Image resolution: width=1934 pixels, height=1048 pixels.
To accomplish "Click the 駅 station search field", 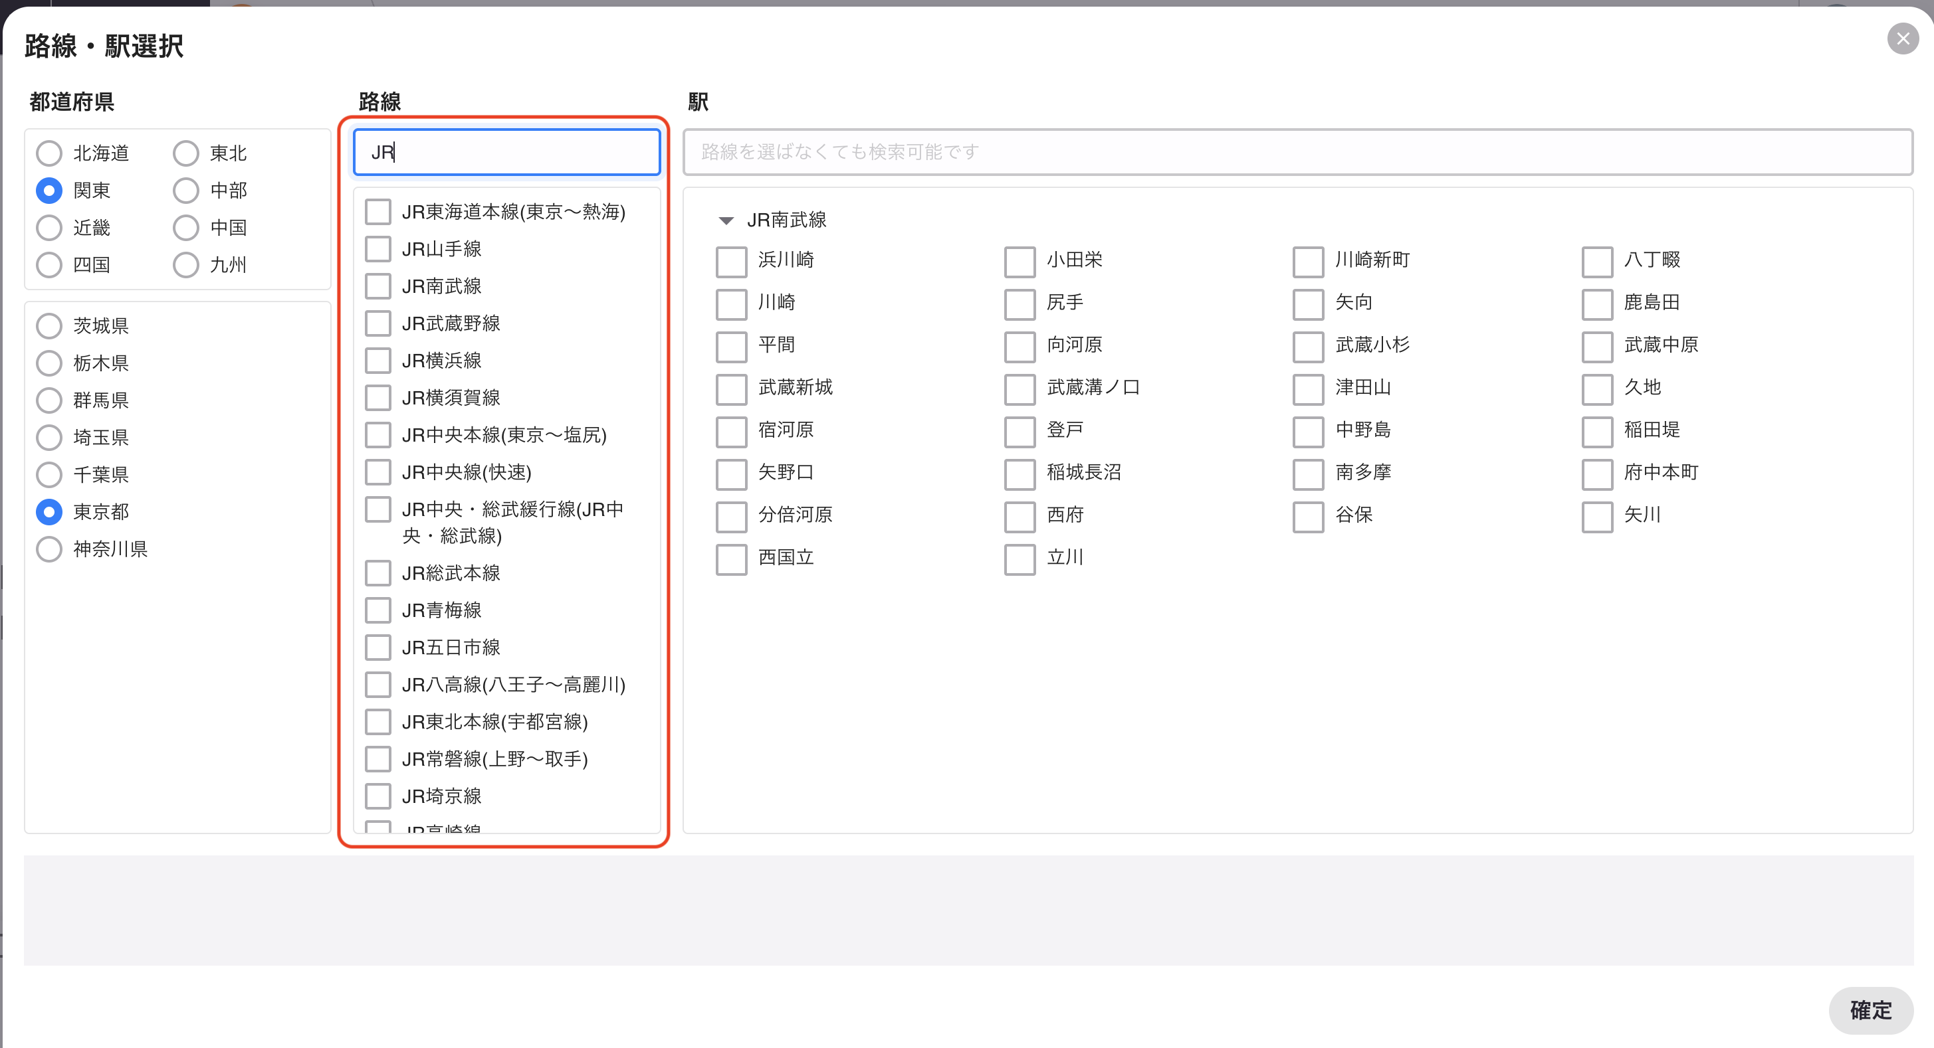I will pyautogui.click(x=1297, y=152).
